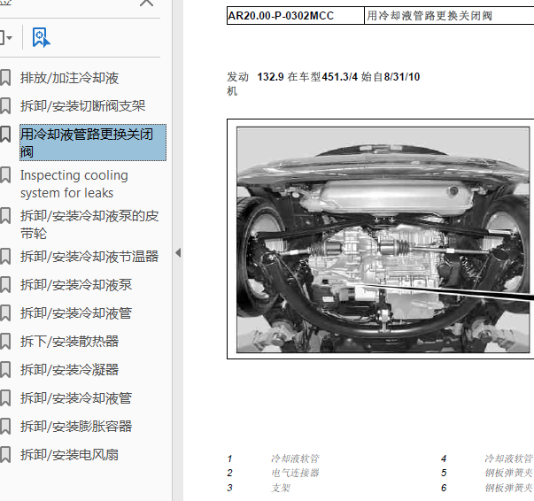Open the 拆卸/安装电风扇 bookmark

(69, 454)
